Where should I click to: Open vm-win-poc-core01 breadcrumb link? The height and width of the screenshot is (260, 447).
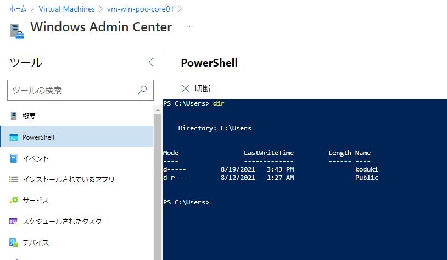(140, 9)
